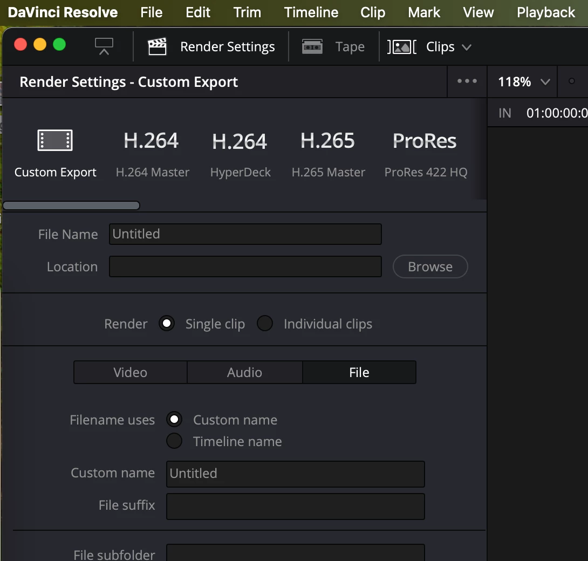Open the View menu
The image size is (588, 561).
(x=478, y=12)
